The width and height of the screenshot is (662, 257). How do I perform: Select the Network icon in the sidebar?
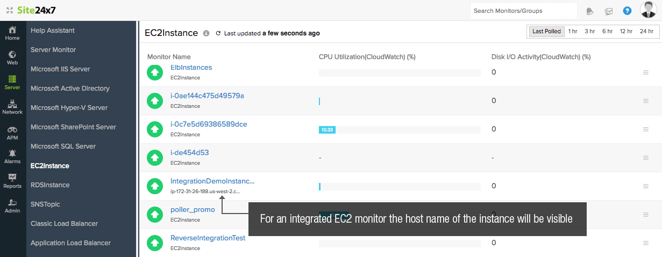point(12,107)
